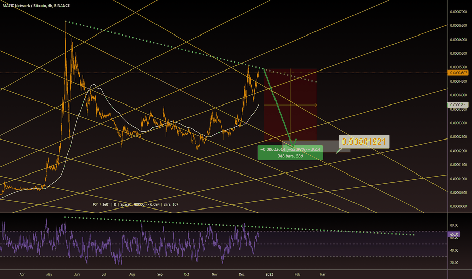This screenshot has height=279, width=472.
Task: Click the 80.00 RSI axis label
Action: pyautogui.click(x=454, y=225)
